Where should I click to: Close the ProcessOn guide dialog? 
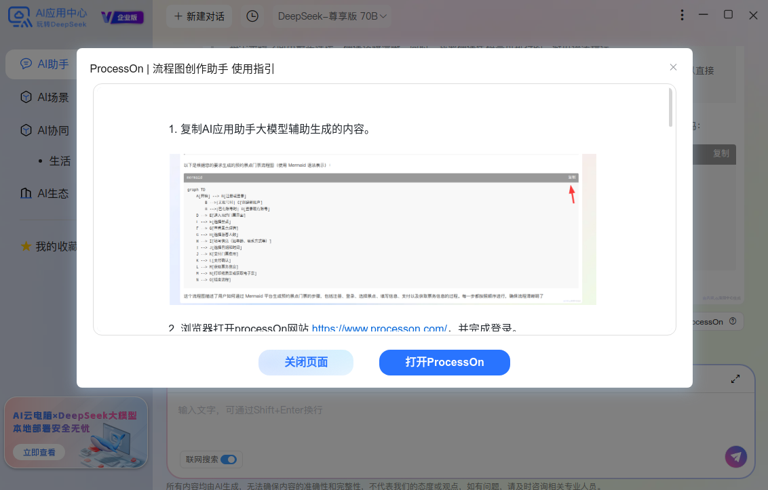[673, 67]
